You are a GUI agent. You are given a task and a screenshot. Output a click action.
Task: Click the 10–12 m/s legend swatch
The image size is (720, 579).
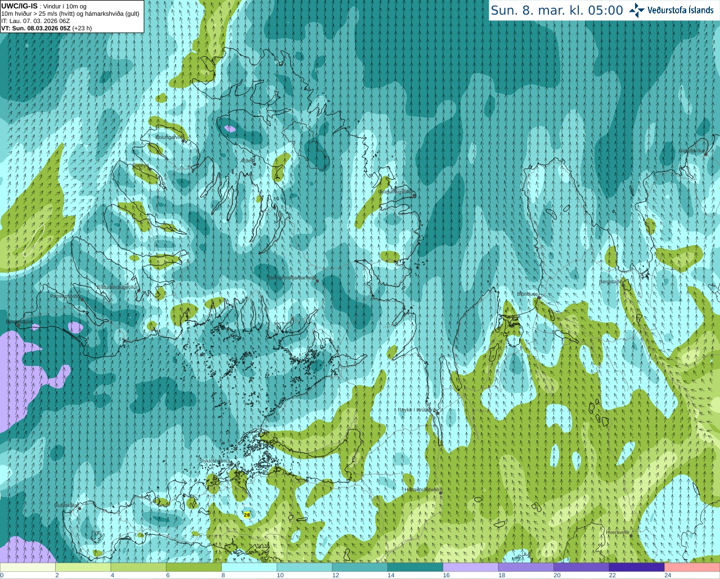[x=305, y=567]
